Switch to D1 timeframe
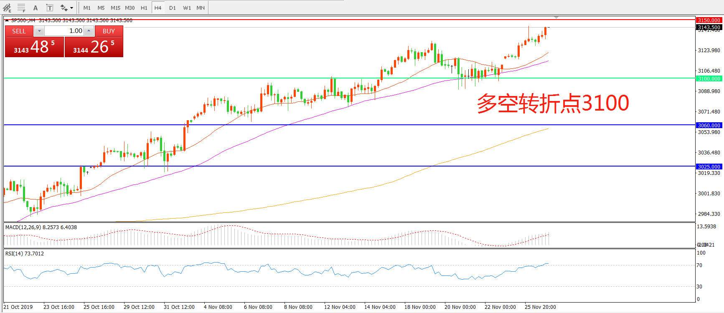 coord(172,8)
